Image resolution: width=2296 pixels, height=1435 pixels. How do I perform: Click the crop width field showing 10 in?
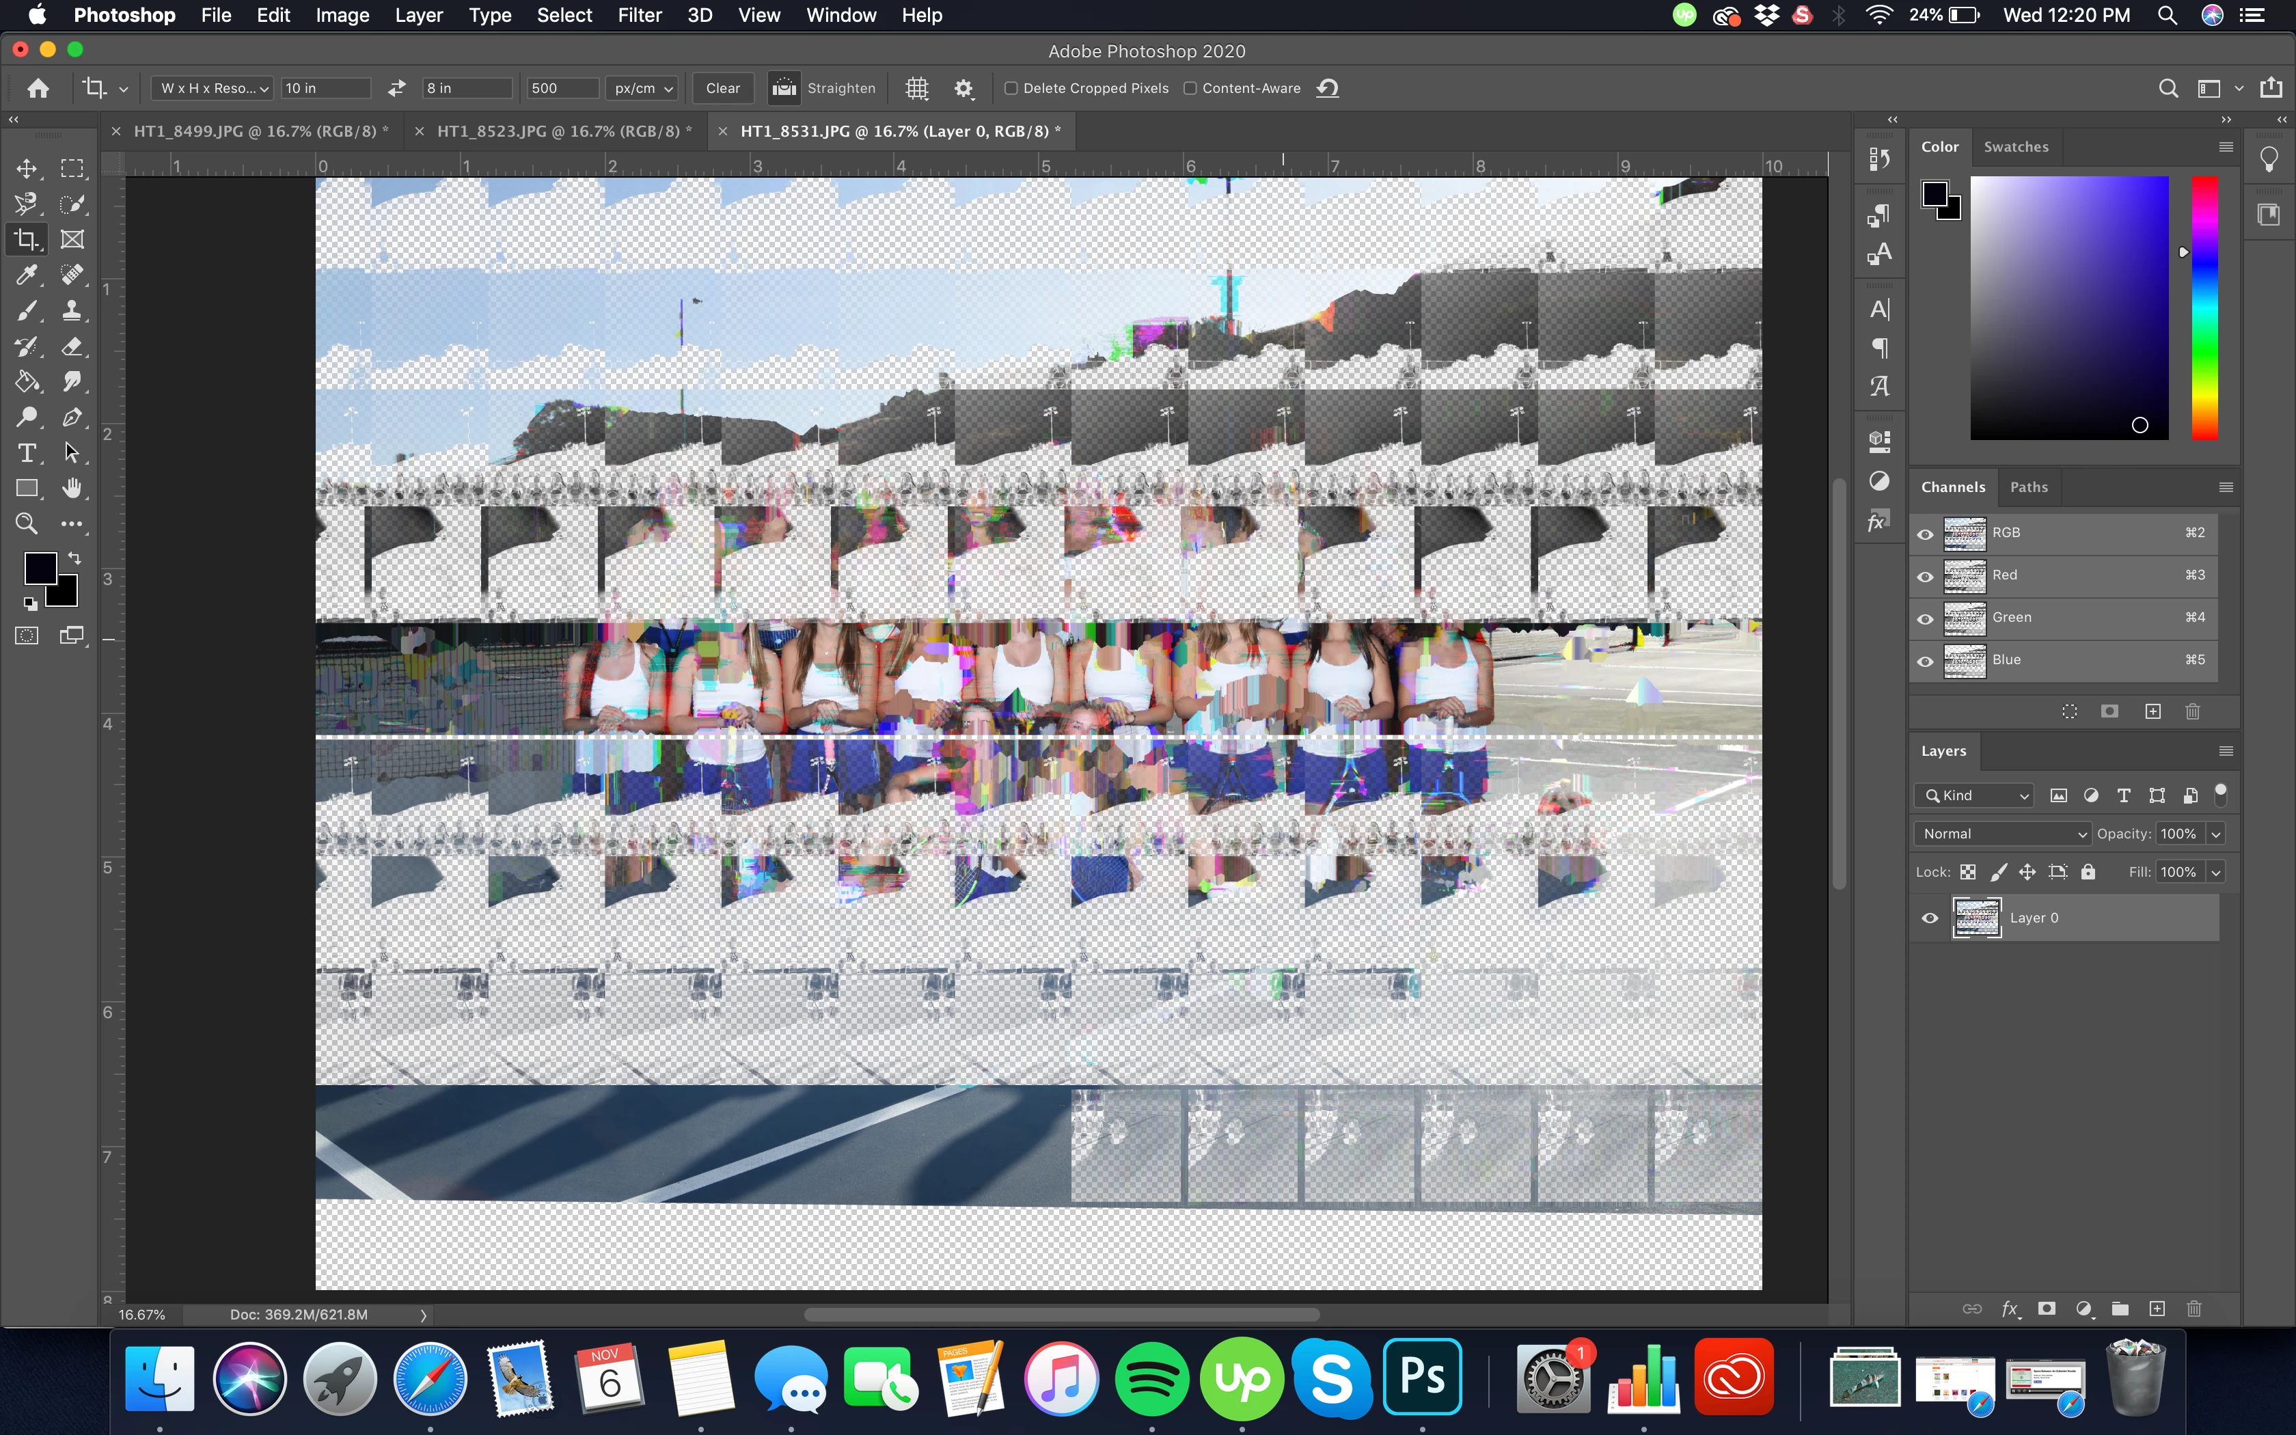(x=327, y=88)
